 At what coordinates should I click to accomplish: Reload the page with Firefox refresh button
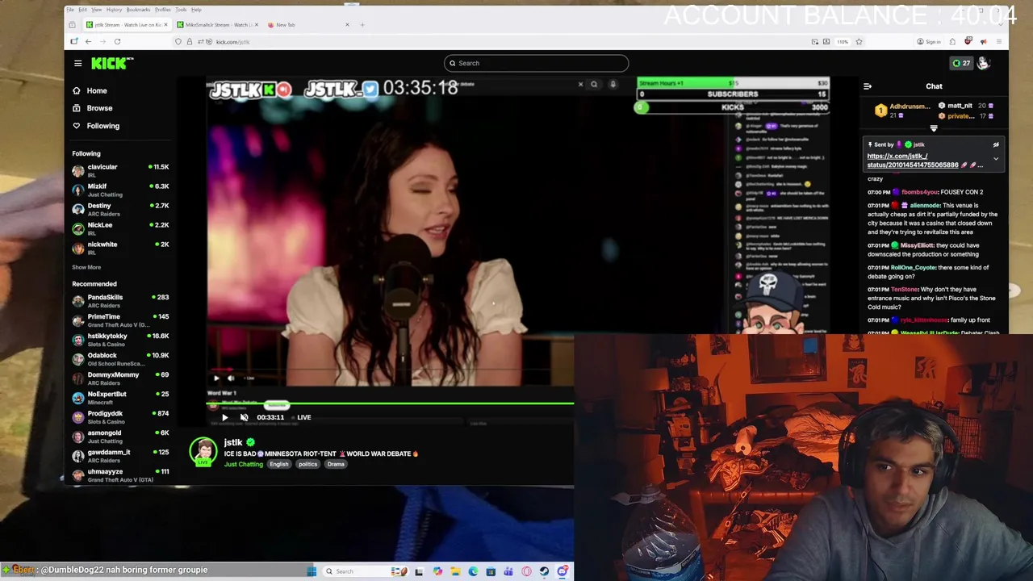pos(117,41)
